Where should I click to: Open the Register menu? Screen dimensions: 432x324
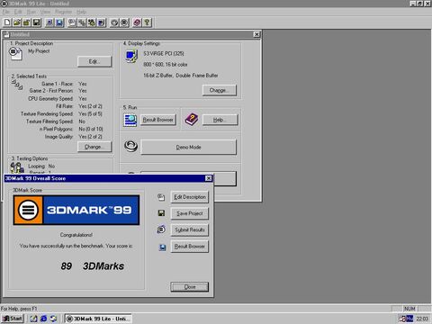[64, 12]
